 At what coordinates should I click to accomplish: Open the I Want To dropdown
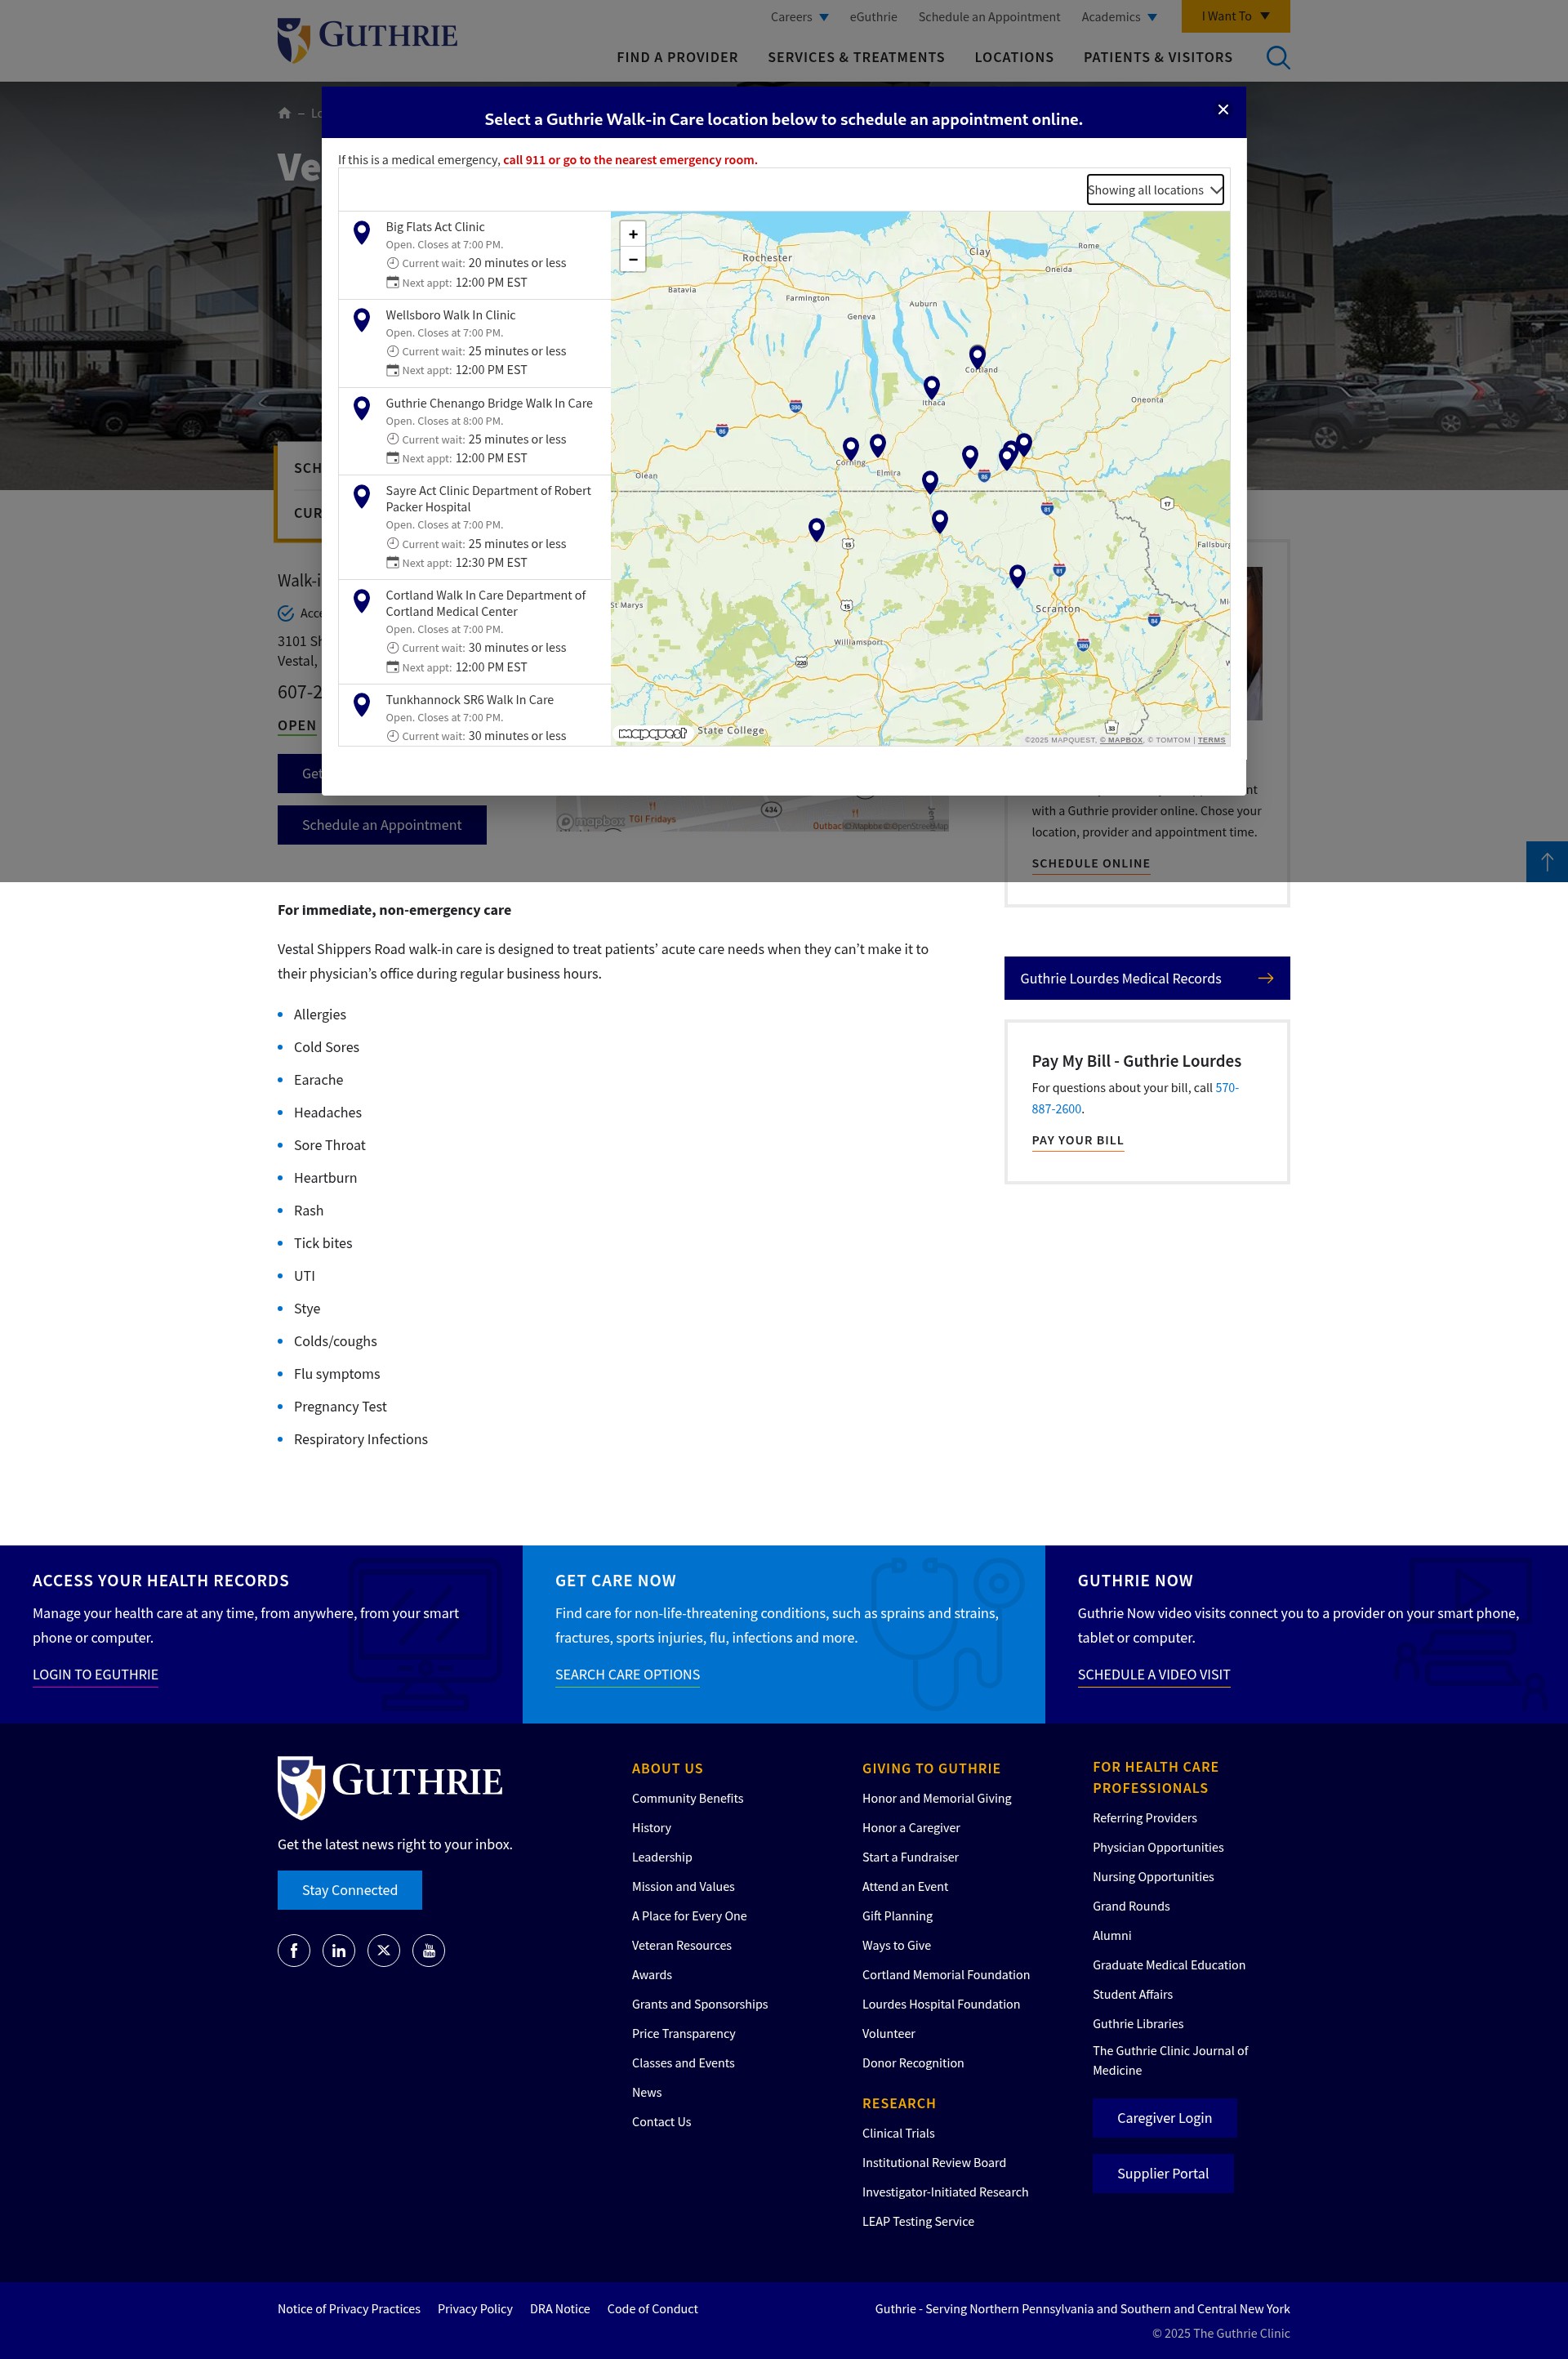pos(1235,16)
